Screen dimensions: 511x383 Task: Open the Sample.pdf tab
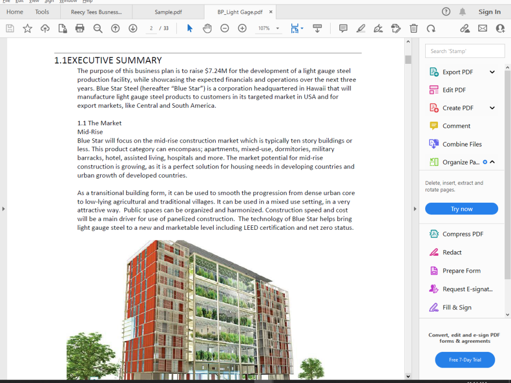(x=168, y=12)
